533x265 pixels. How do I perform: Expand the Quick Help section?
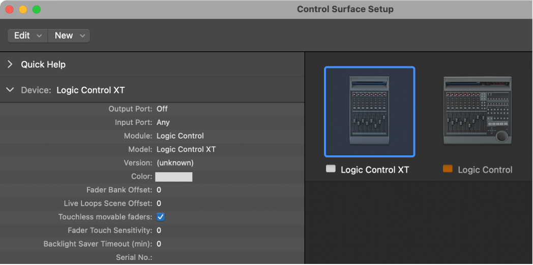[10, 64]
